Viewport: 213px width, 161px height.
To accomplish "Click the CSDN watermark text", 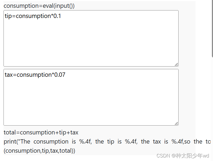I will 163,156.
